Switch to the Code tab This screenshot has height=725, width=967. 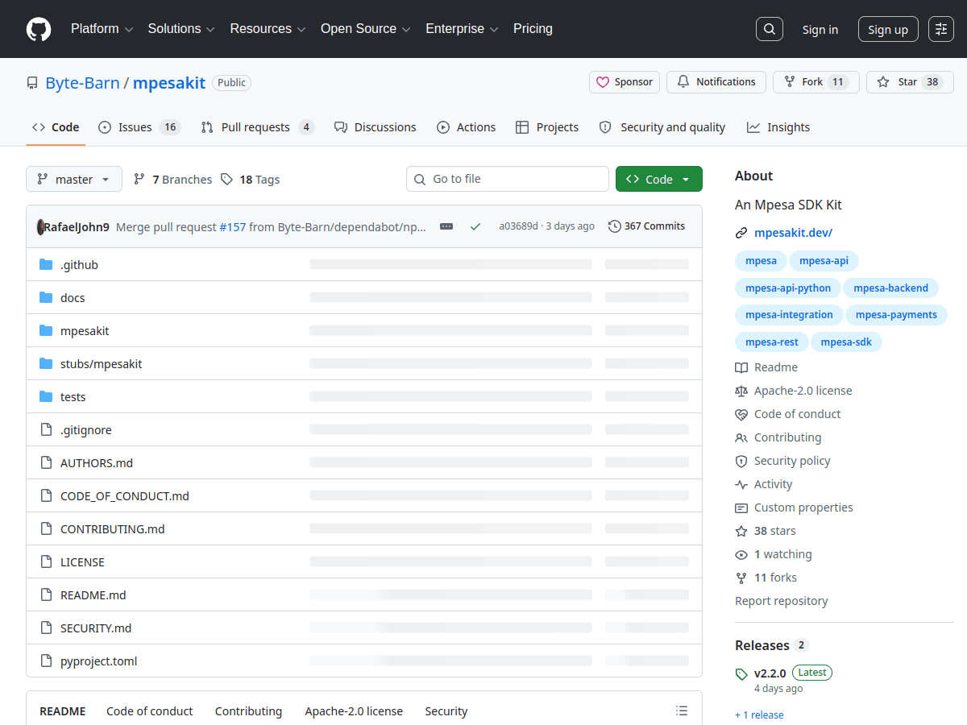pyautogui.click(x=56, y=127)
